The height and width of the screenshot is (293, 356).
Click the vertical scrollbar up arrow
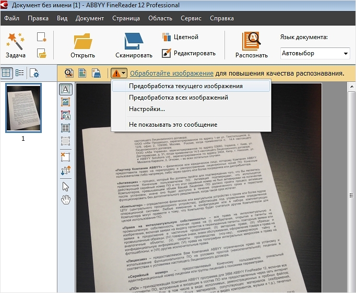coord(351,87)
